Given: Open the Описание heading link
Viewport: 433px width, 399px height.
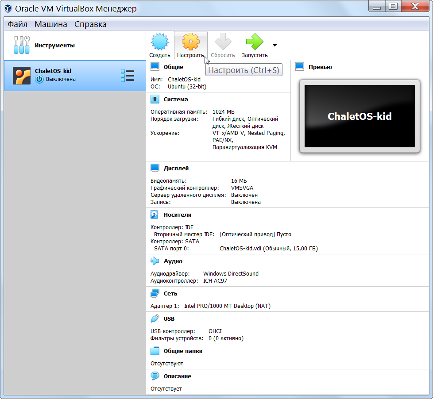Looking at the screenshot, I should [x=177, y=376].
